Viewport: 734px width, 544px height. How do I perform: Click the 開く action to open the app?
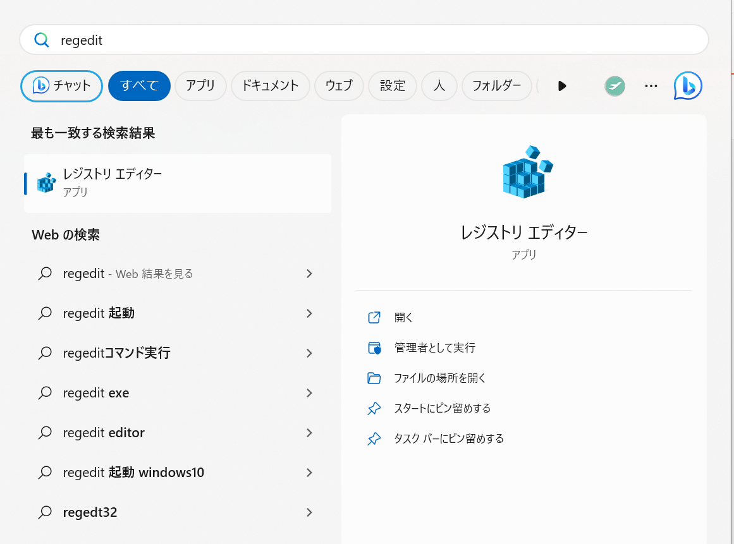(x=403, y=318)
